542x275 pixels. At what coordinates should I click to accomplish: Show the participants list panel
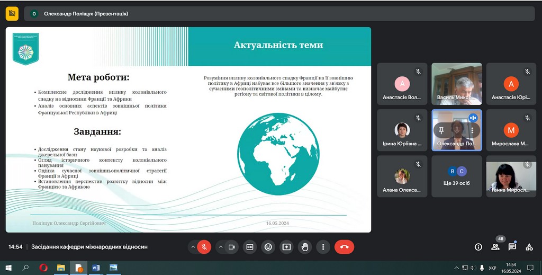point(495,247)
